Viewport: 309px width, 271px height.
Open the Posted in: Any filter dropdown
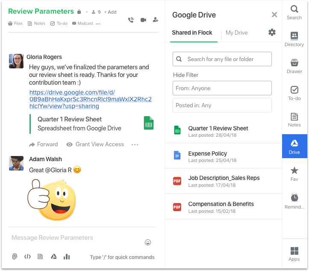click(222, 105)
